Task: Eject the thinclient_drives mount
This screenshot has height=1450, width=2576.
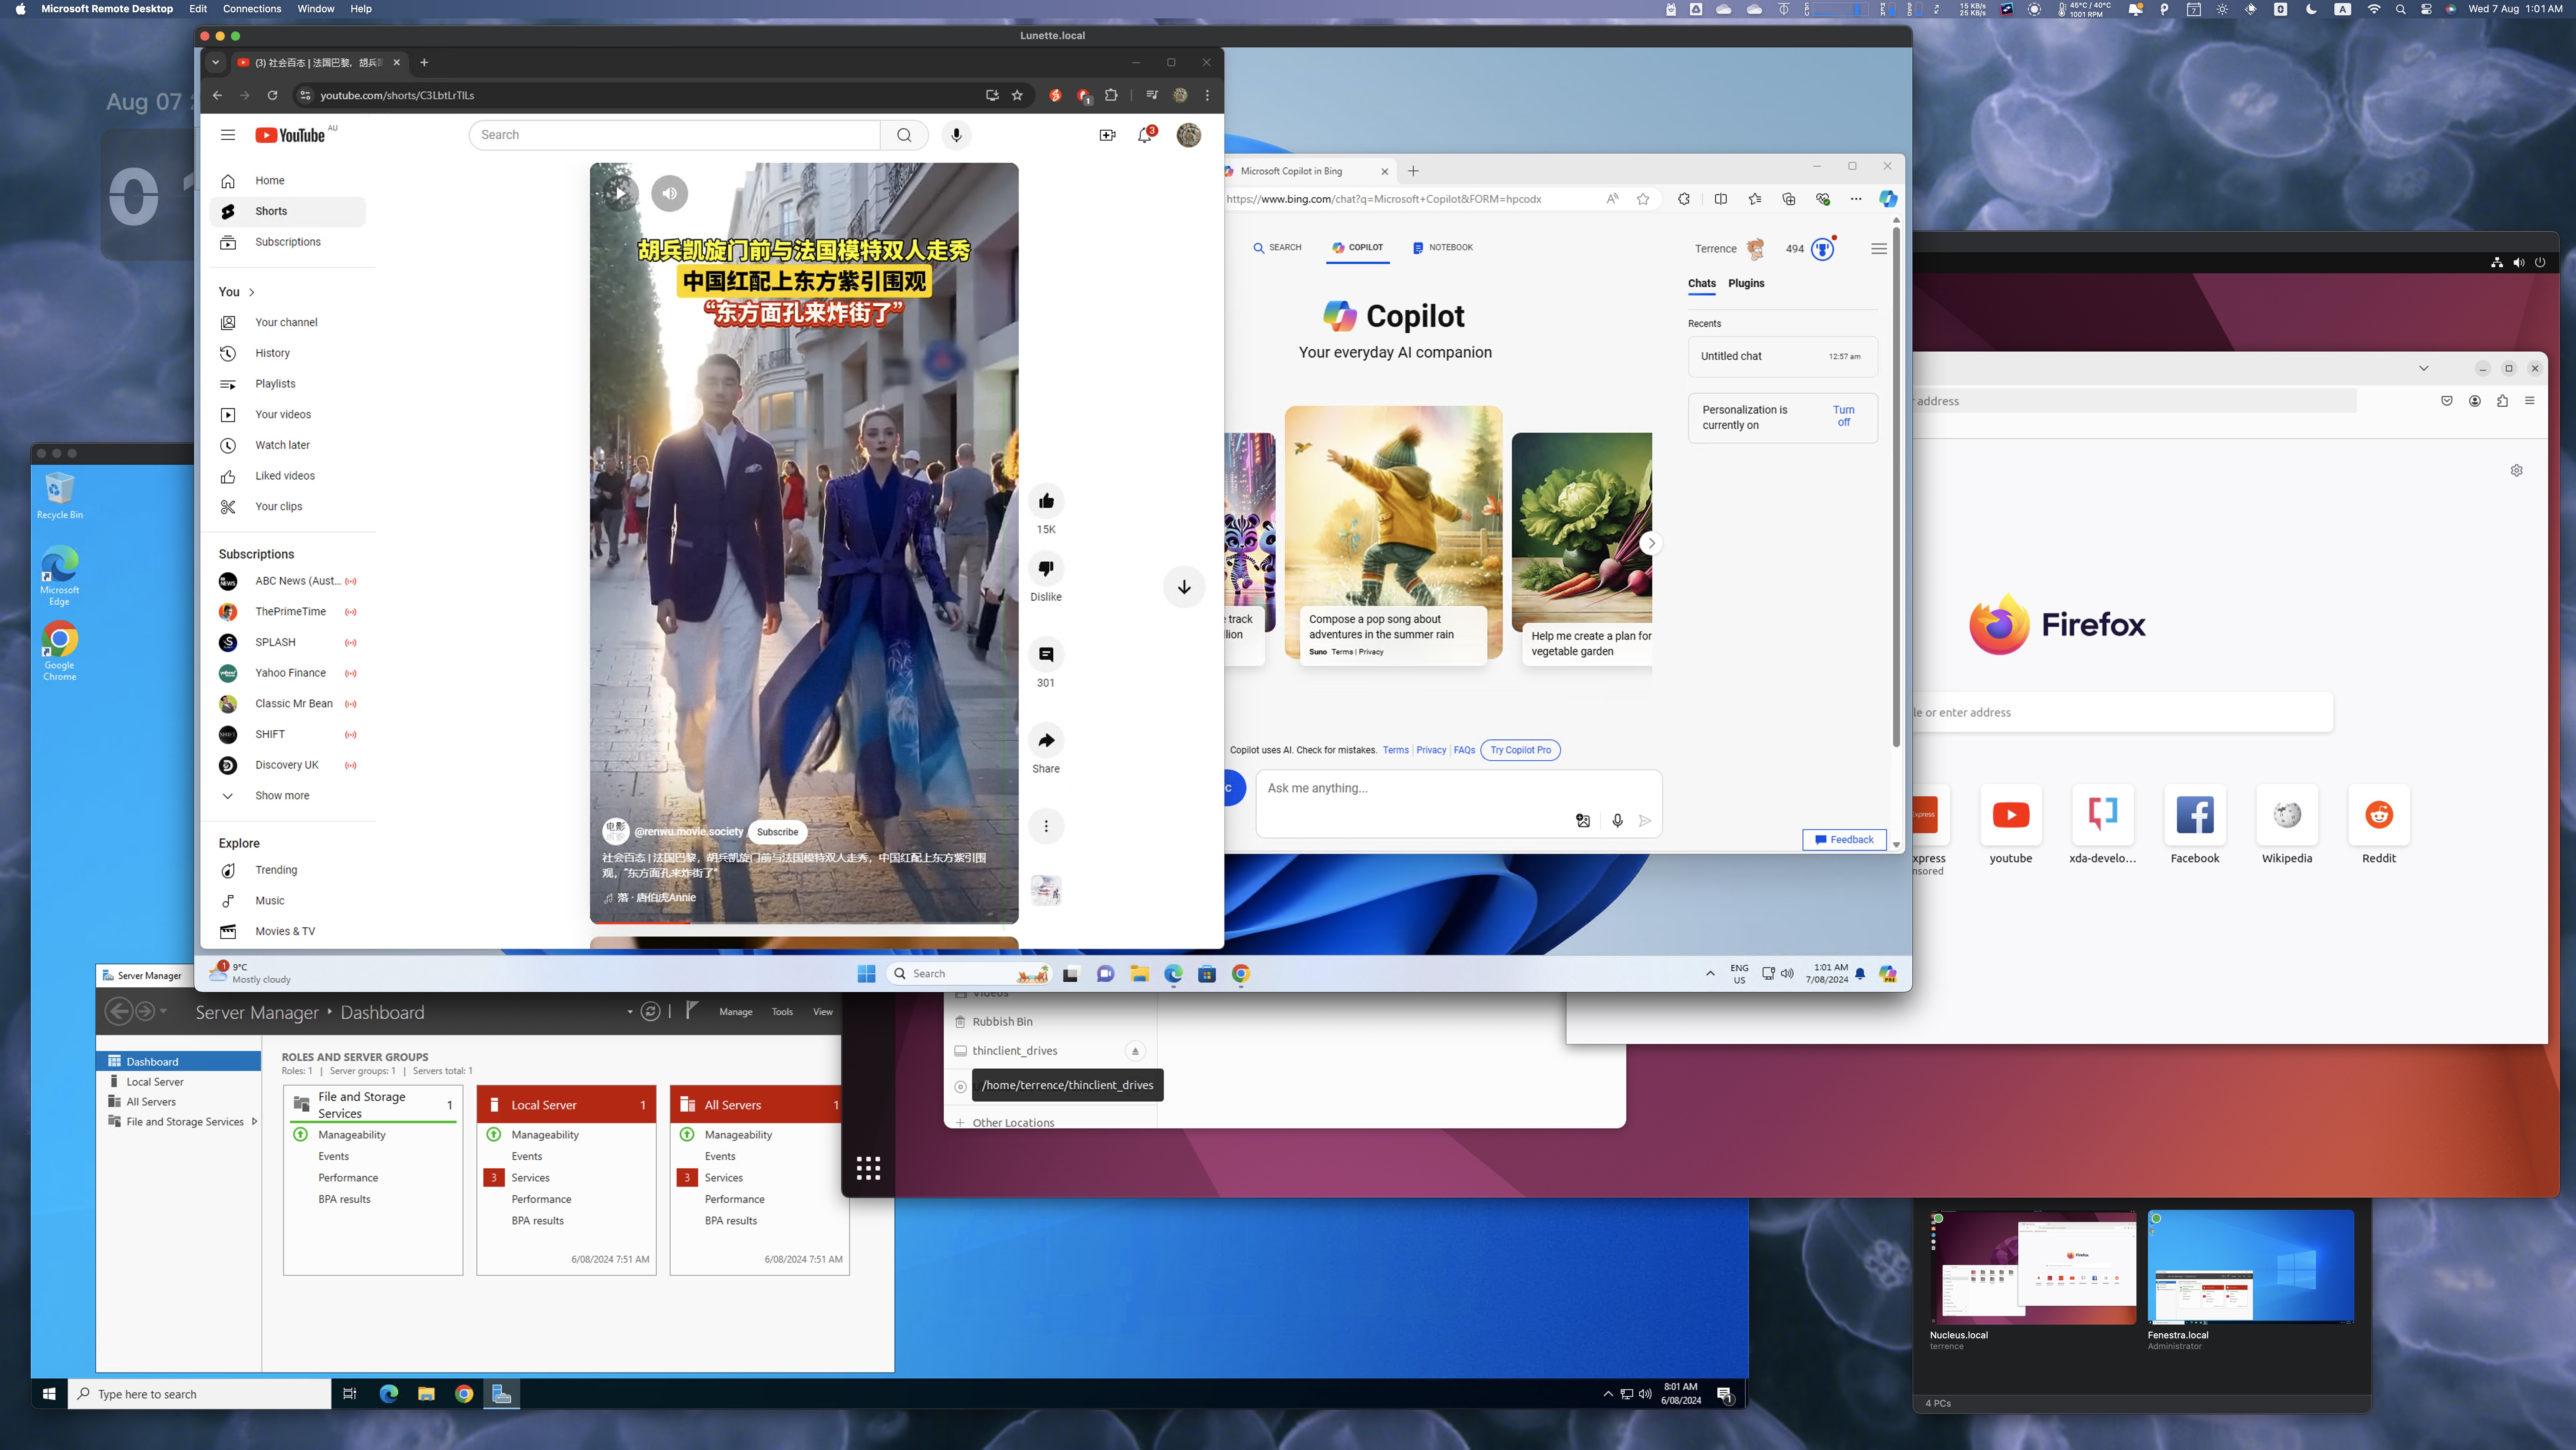Action: [x=1135, y=1051]
